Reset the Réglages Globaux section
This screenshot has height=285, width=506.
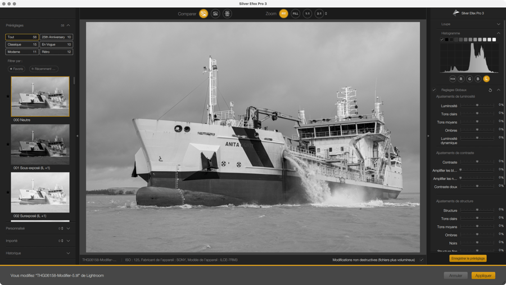coord(490,90)
